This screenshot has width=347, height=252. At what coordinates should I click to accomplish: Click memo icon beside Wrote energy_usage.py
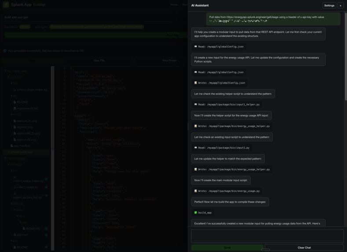pyautogui.click(x=196, y=191)
